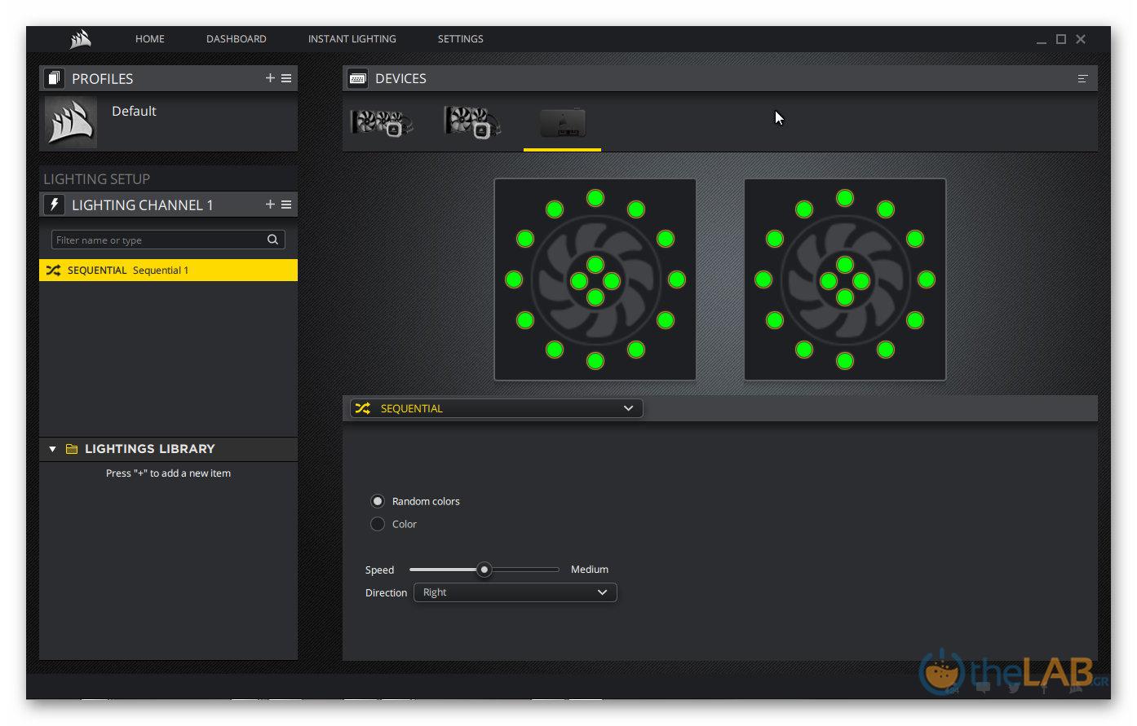Select the Sequential 1 lighting effect row
The height and width of the screenshot is (726, 1137).
point(168,271)
